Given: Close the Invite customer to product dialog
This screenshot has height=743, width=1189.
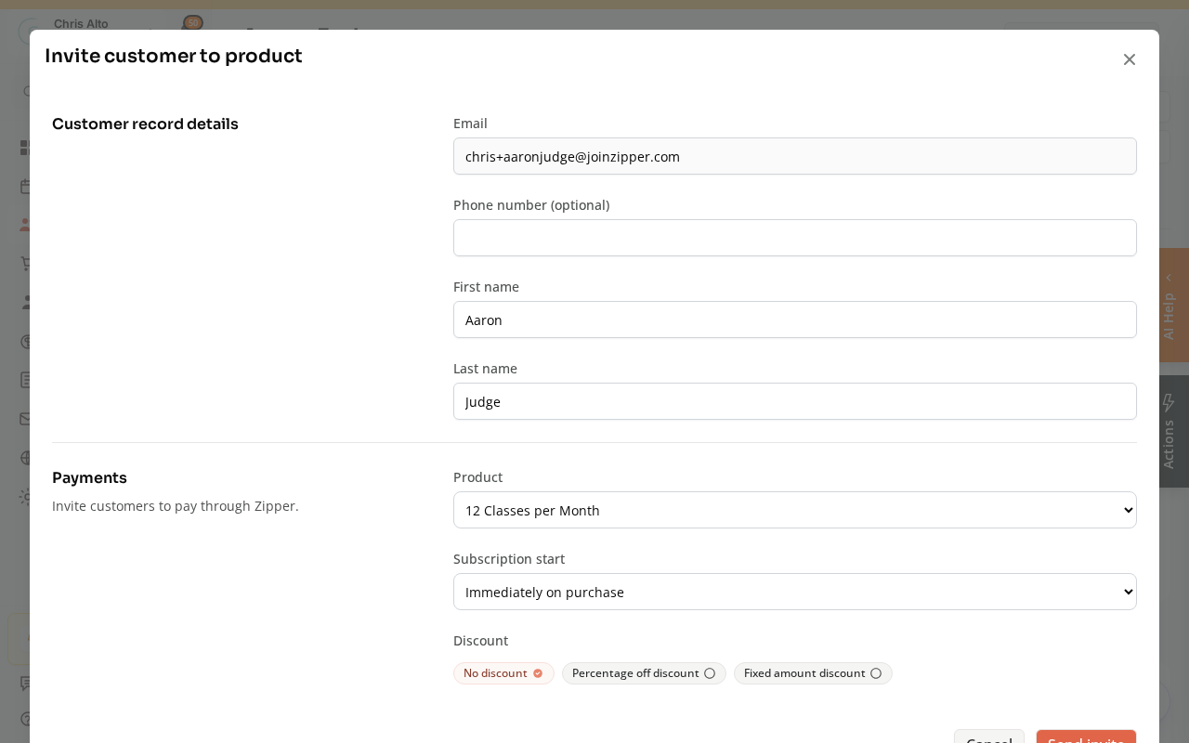Looking at the screenshot, I should click(x=1130, y=59).
